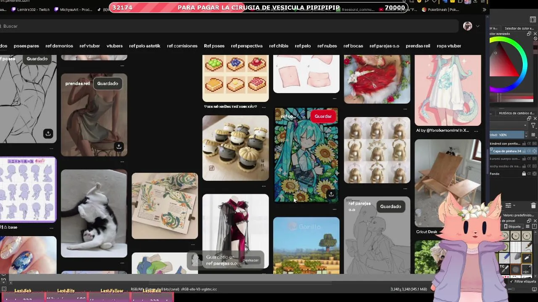Open the ref perspectiva board tab
The height and width of the screenshot is (302, 538).
pyautogui.click(x=247, y=46)
